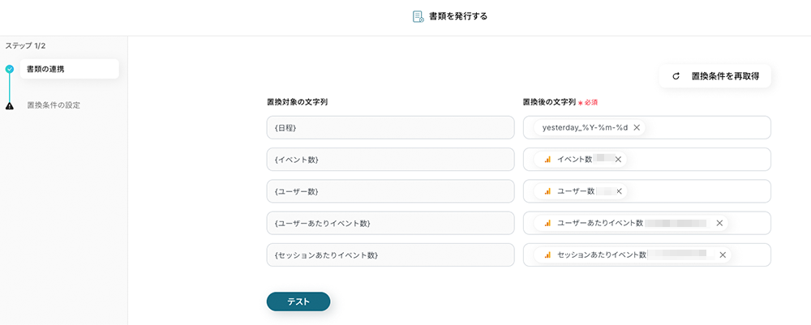Remove the ユーザーあたりイベント数 chip
Screen dimensions: 811x325
point(719,223)
